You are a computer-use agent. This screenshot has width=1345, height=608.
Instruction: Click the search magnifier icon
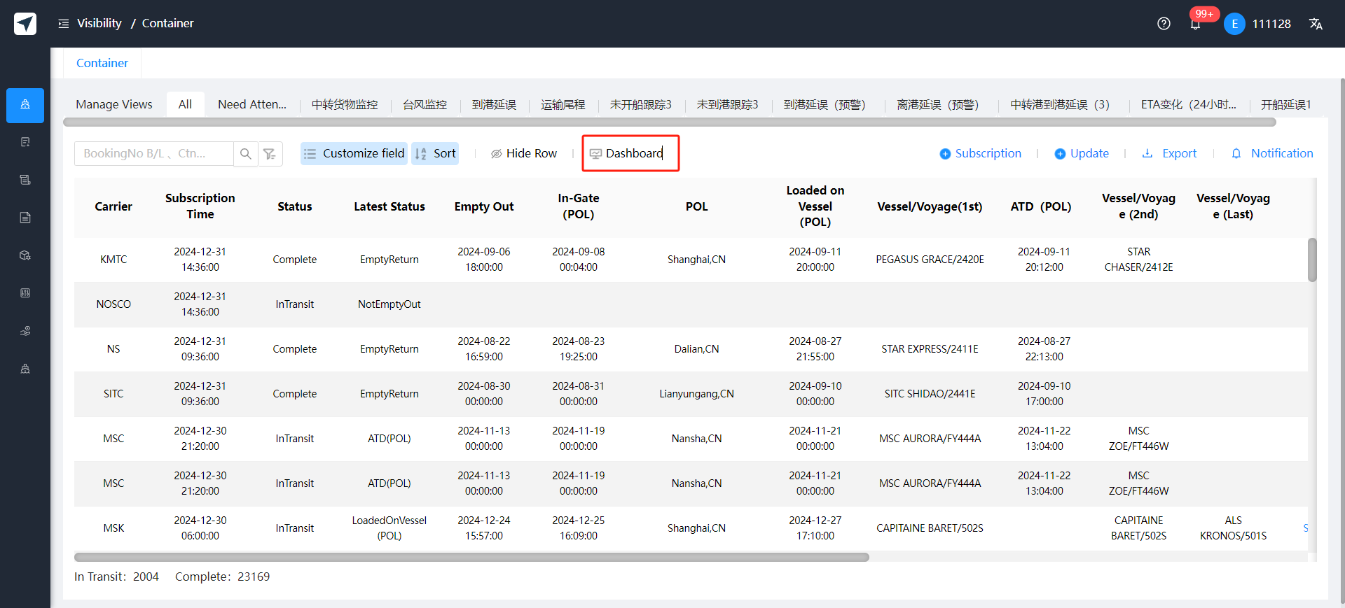point(246,153)
